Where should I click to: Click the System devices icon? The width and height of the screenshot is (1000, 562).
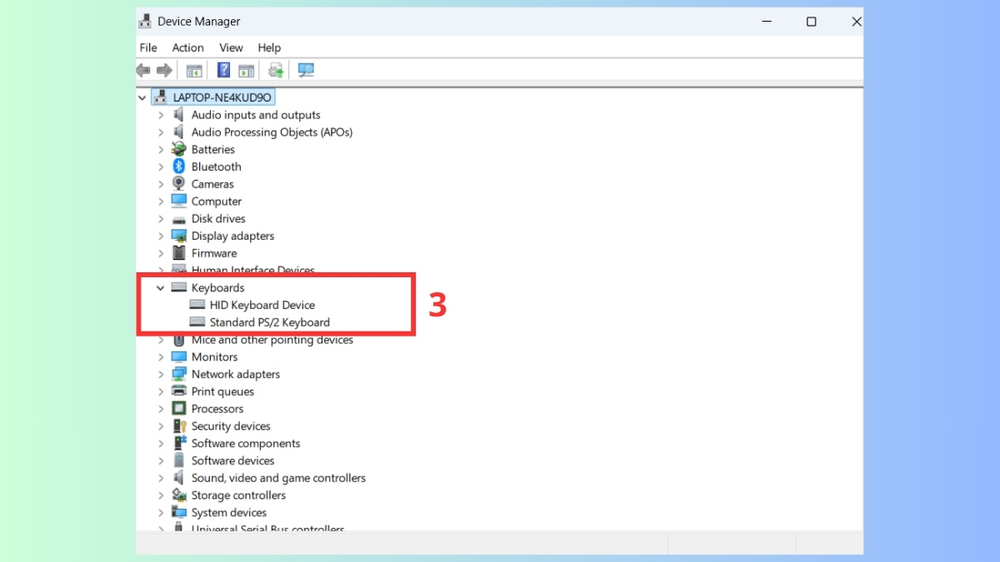178,512
